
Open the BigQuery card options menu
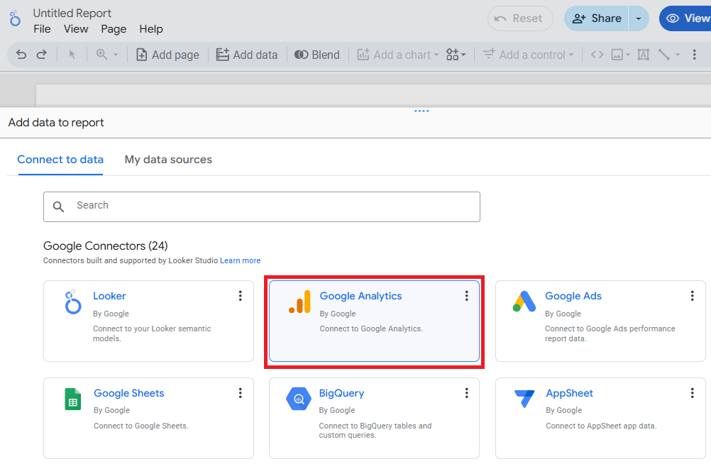click(467, 393)
